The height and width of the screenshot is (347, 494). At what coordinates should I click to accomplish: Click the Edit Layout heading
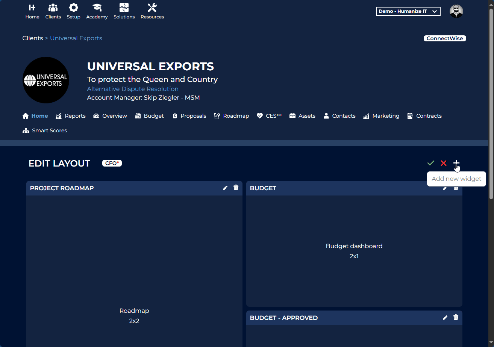[59, 164]
